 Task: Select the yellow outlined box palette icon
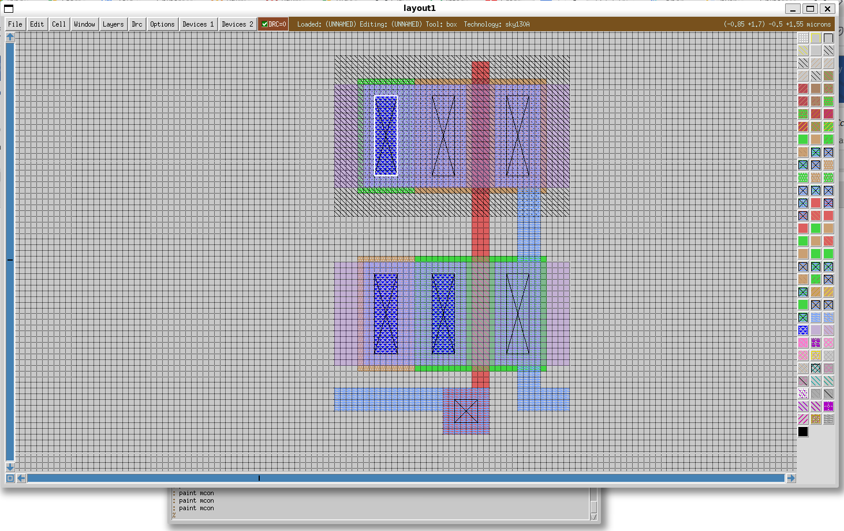(816, 38)
